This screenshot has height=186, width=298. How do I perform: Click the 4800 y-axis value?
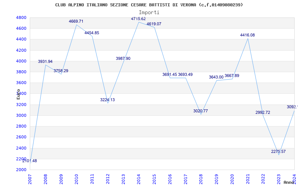tap(21, 17)
